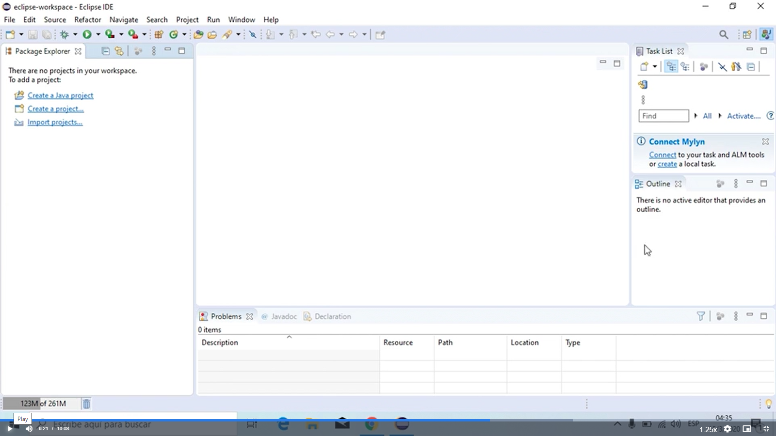776x436 pixels.
Task: Open the Navigate menu
Action: (124, 20)
